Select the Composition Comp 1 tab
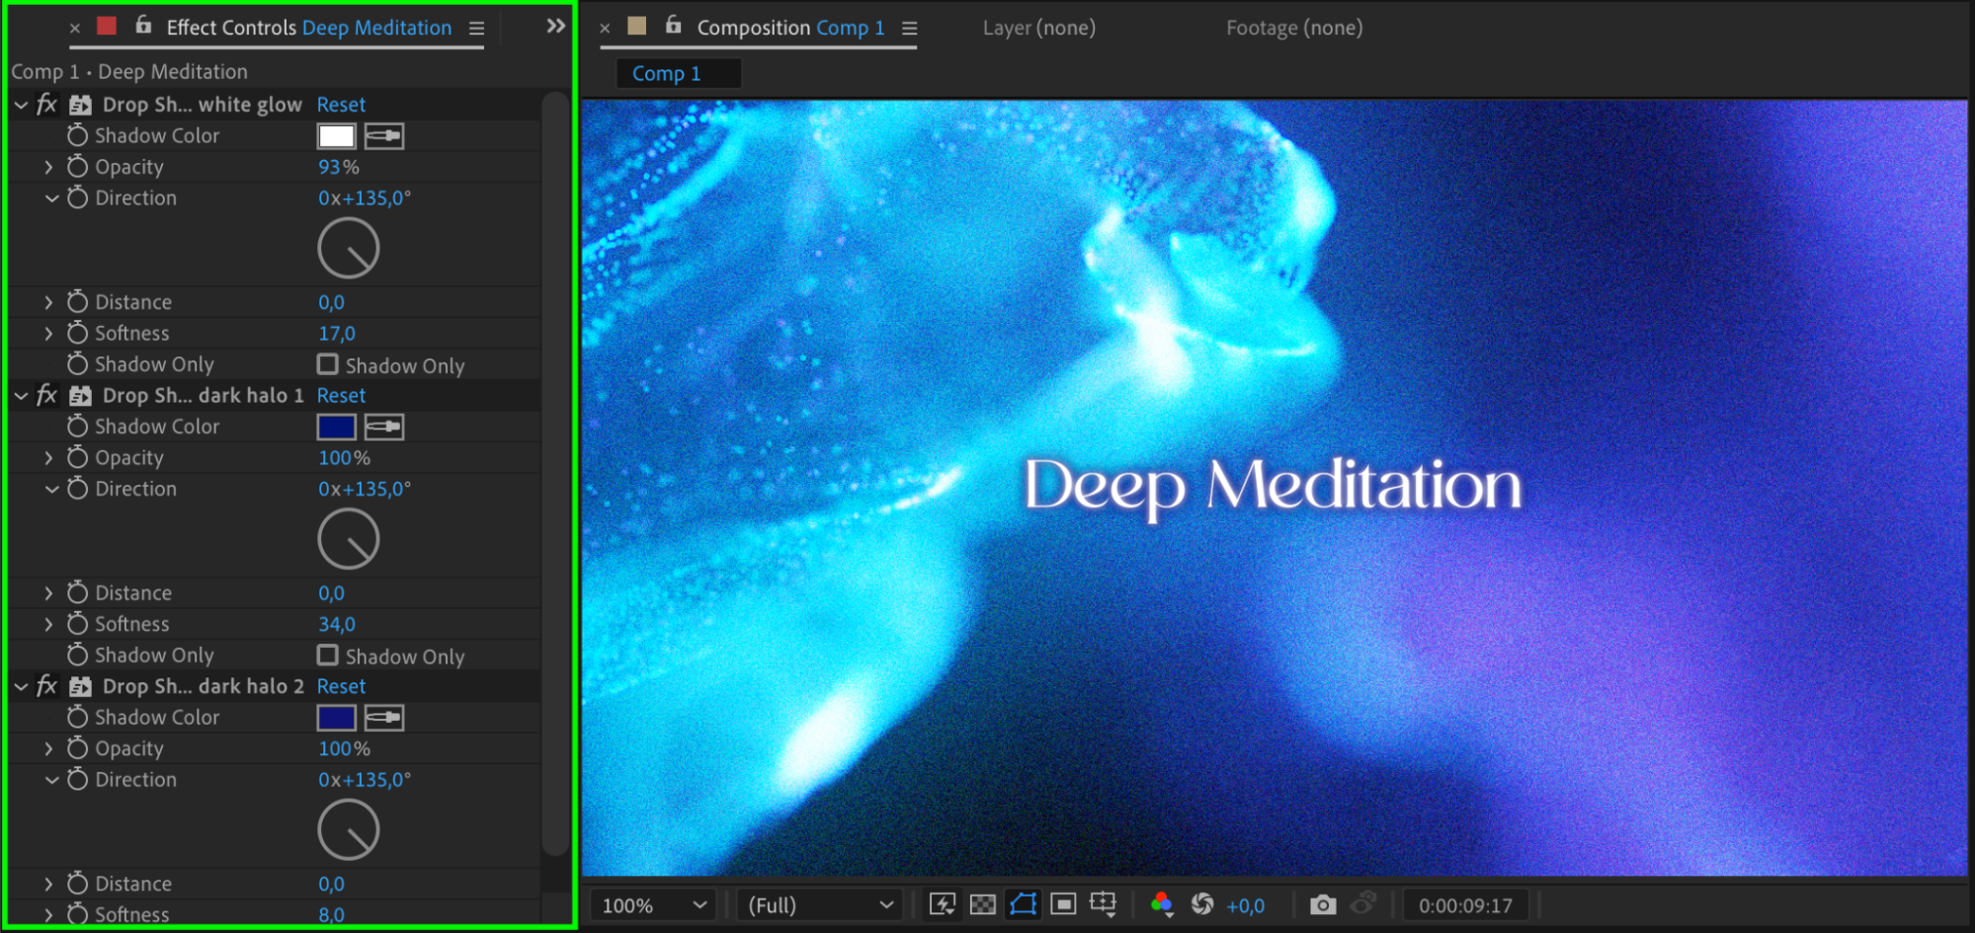This screenshot has height=933, width=1975. point(790,28)
